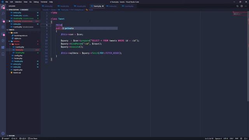Open footer.php in the file tree
249x140 pixels.
18,58
